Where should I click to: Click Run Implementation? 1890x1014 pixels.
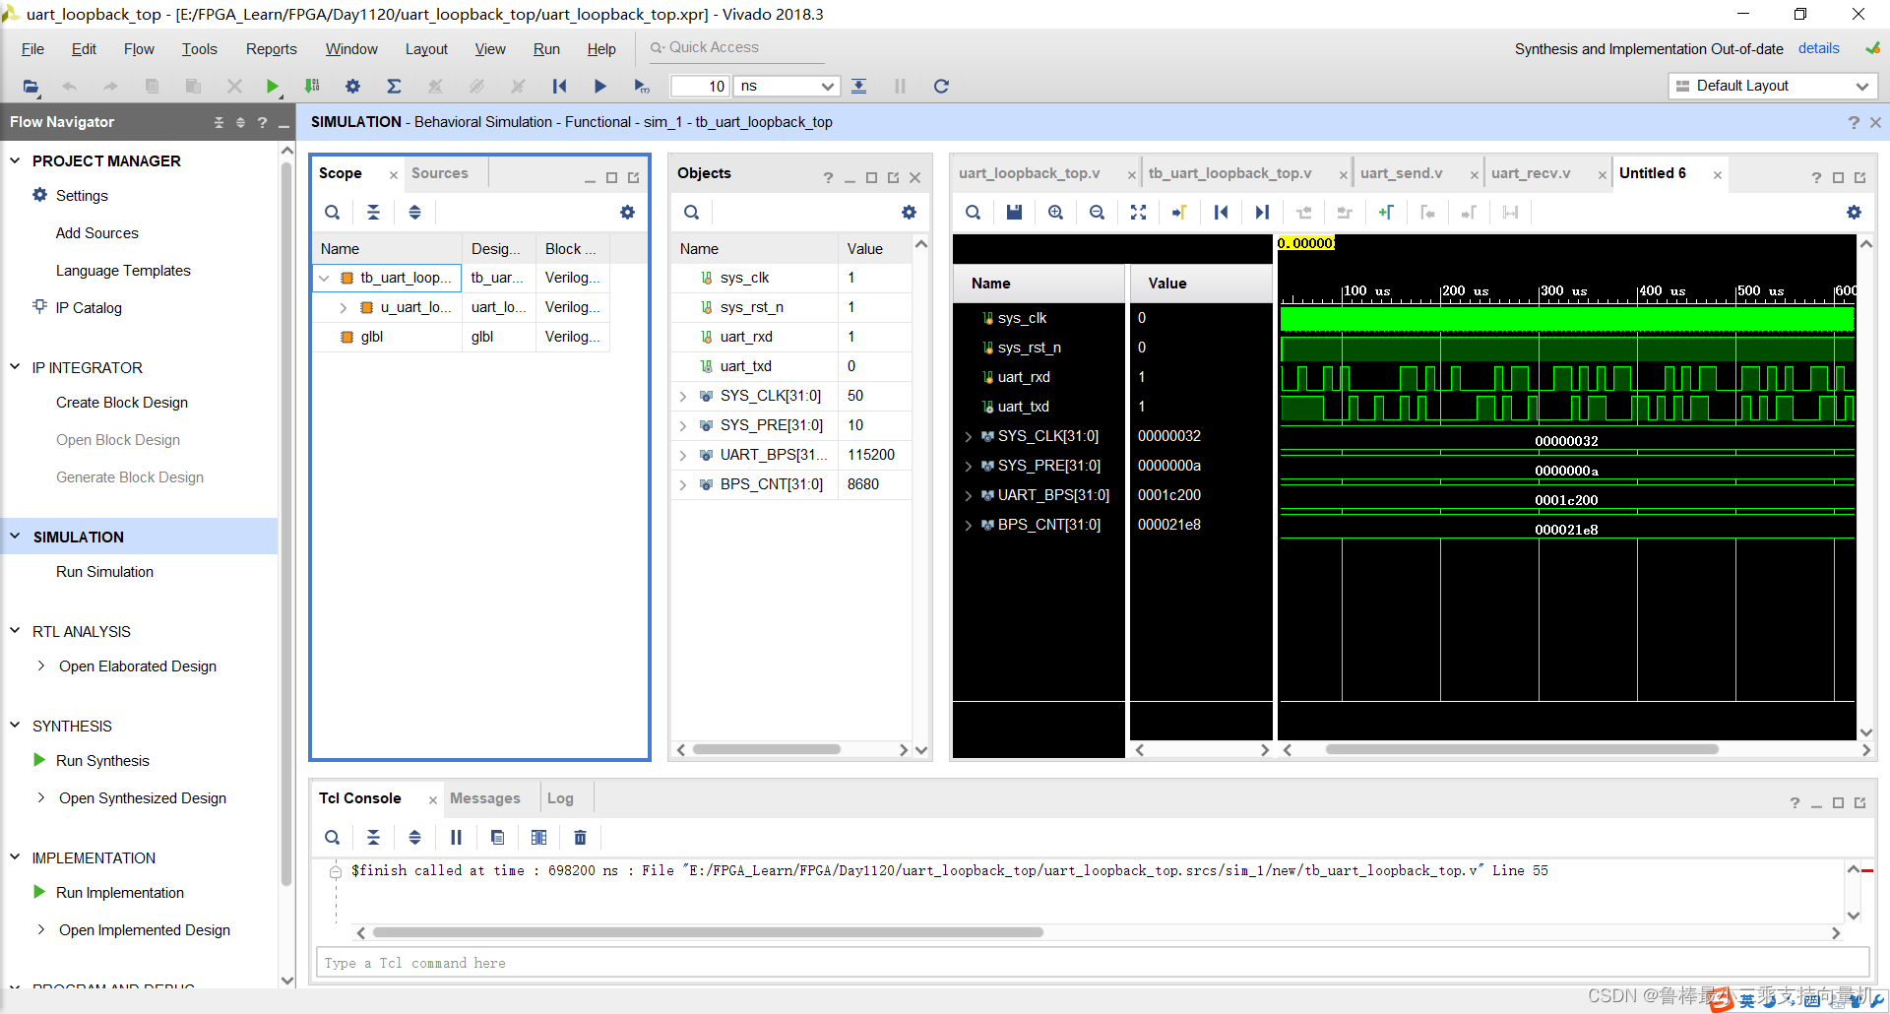[x=120, y=893]
